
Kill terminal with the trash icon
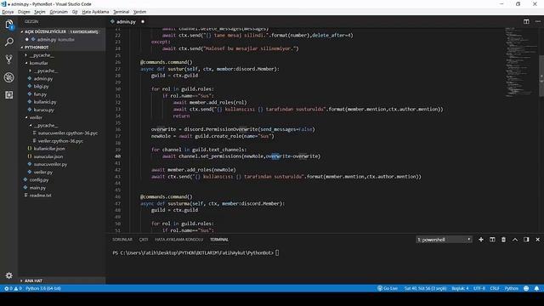click(503, 240)
